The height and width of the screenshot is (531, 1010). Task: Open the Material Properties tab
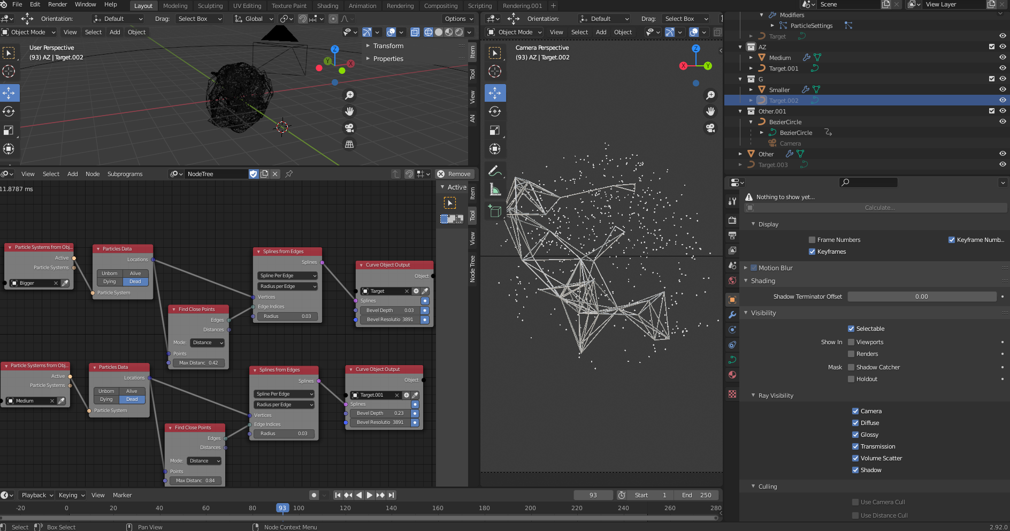[x=732, y=375]
